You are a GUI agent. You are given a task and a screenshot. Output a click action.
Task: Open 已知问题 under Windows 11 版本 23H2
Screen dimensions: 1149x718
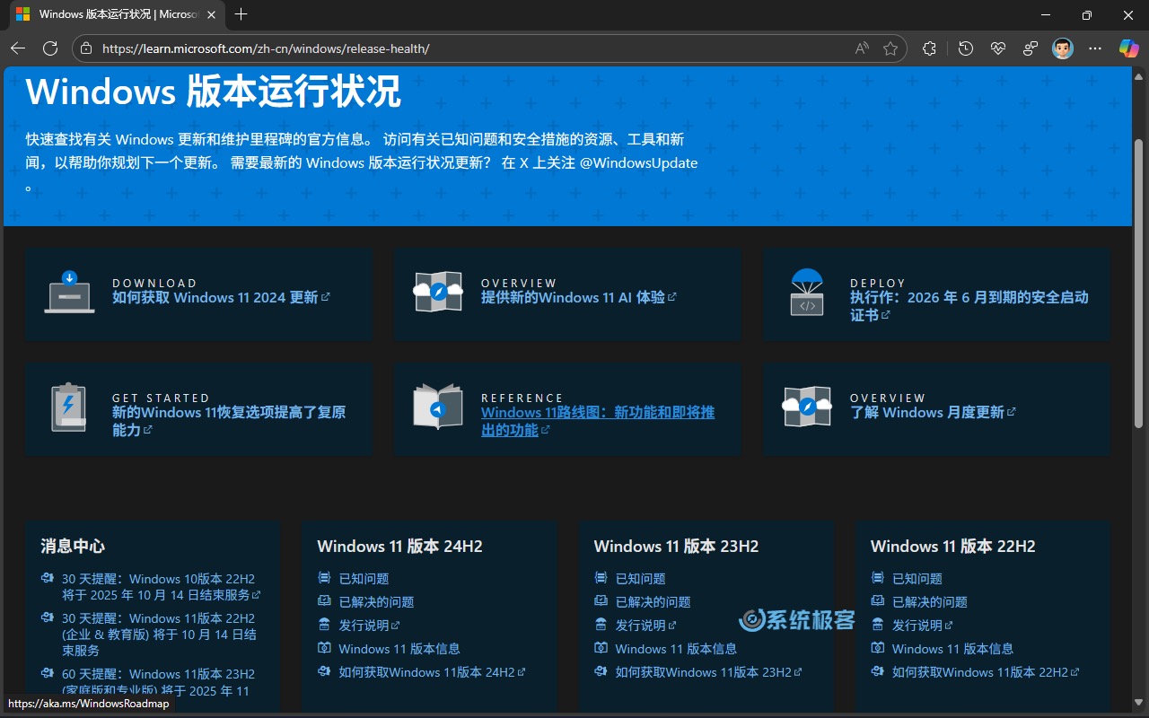coord(640,579)
